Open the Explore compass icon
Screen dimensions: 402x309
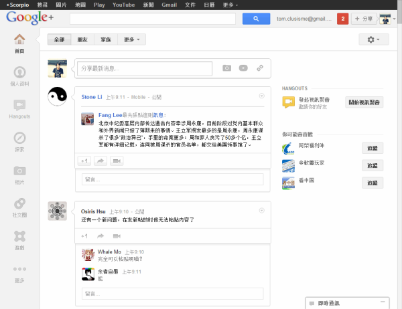(19, 138)
